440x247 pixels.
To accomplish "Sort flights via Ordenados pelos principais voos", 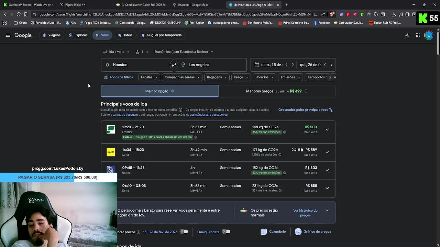I will point(306,110).
